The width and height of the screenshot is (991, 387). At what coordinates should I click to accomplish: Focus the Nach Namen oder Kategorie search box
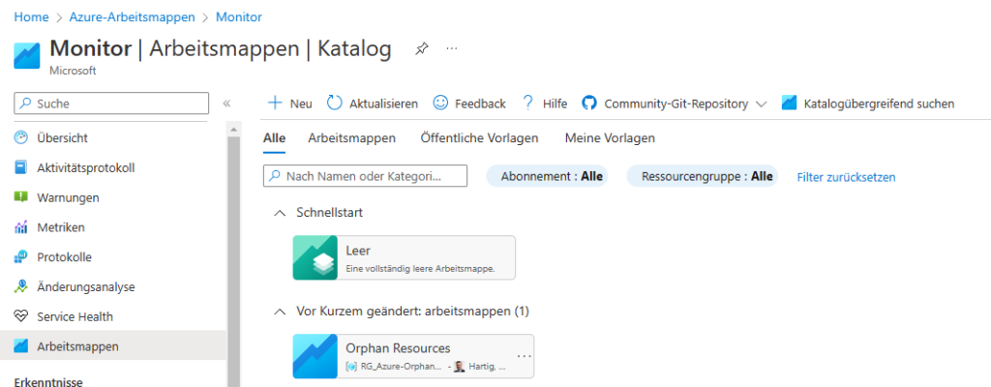(x=365, y=176)
